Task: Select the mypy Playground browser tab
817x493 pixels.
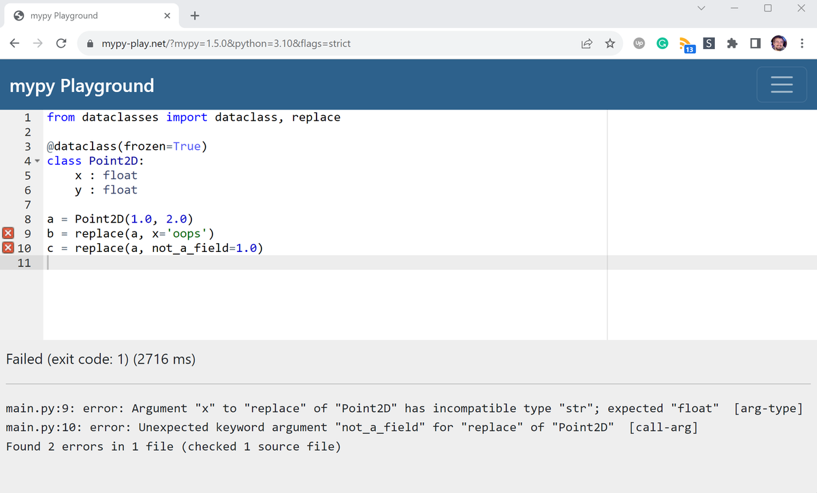Action: [91, 16]
